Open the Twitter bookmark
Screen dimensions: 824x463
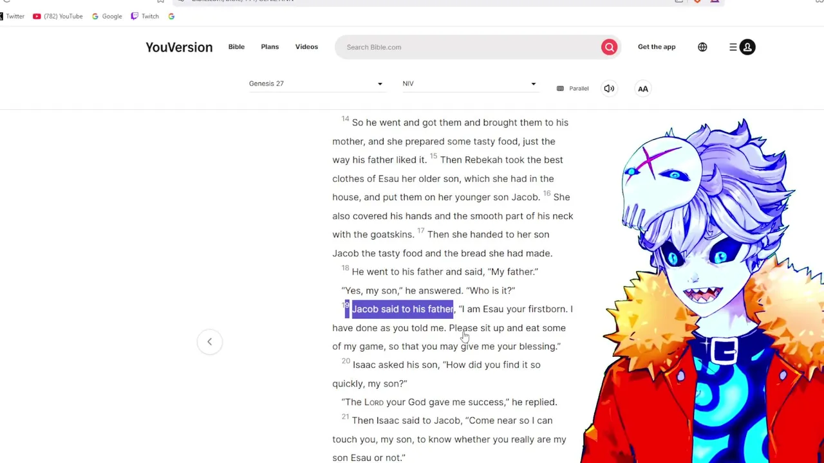[12, 16]
